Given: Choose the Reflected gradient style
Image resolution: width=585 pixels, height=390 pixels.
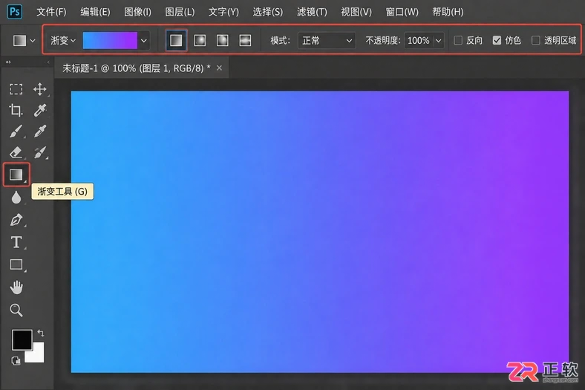Looking at the screenshot, I should (x=245, y=40).
